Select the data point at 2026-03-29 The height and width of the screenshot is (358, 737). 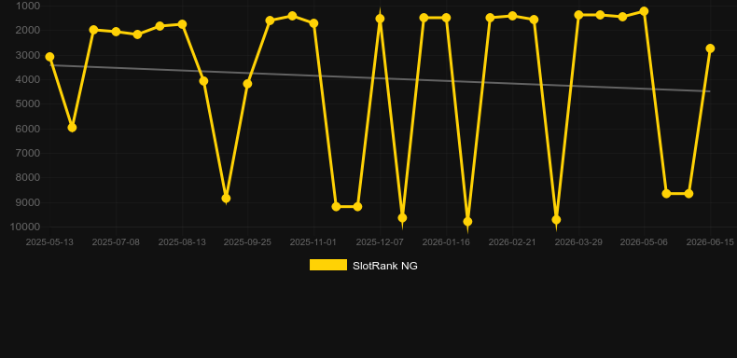578,15
